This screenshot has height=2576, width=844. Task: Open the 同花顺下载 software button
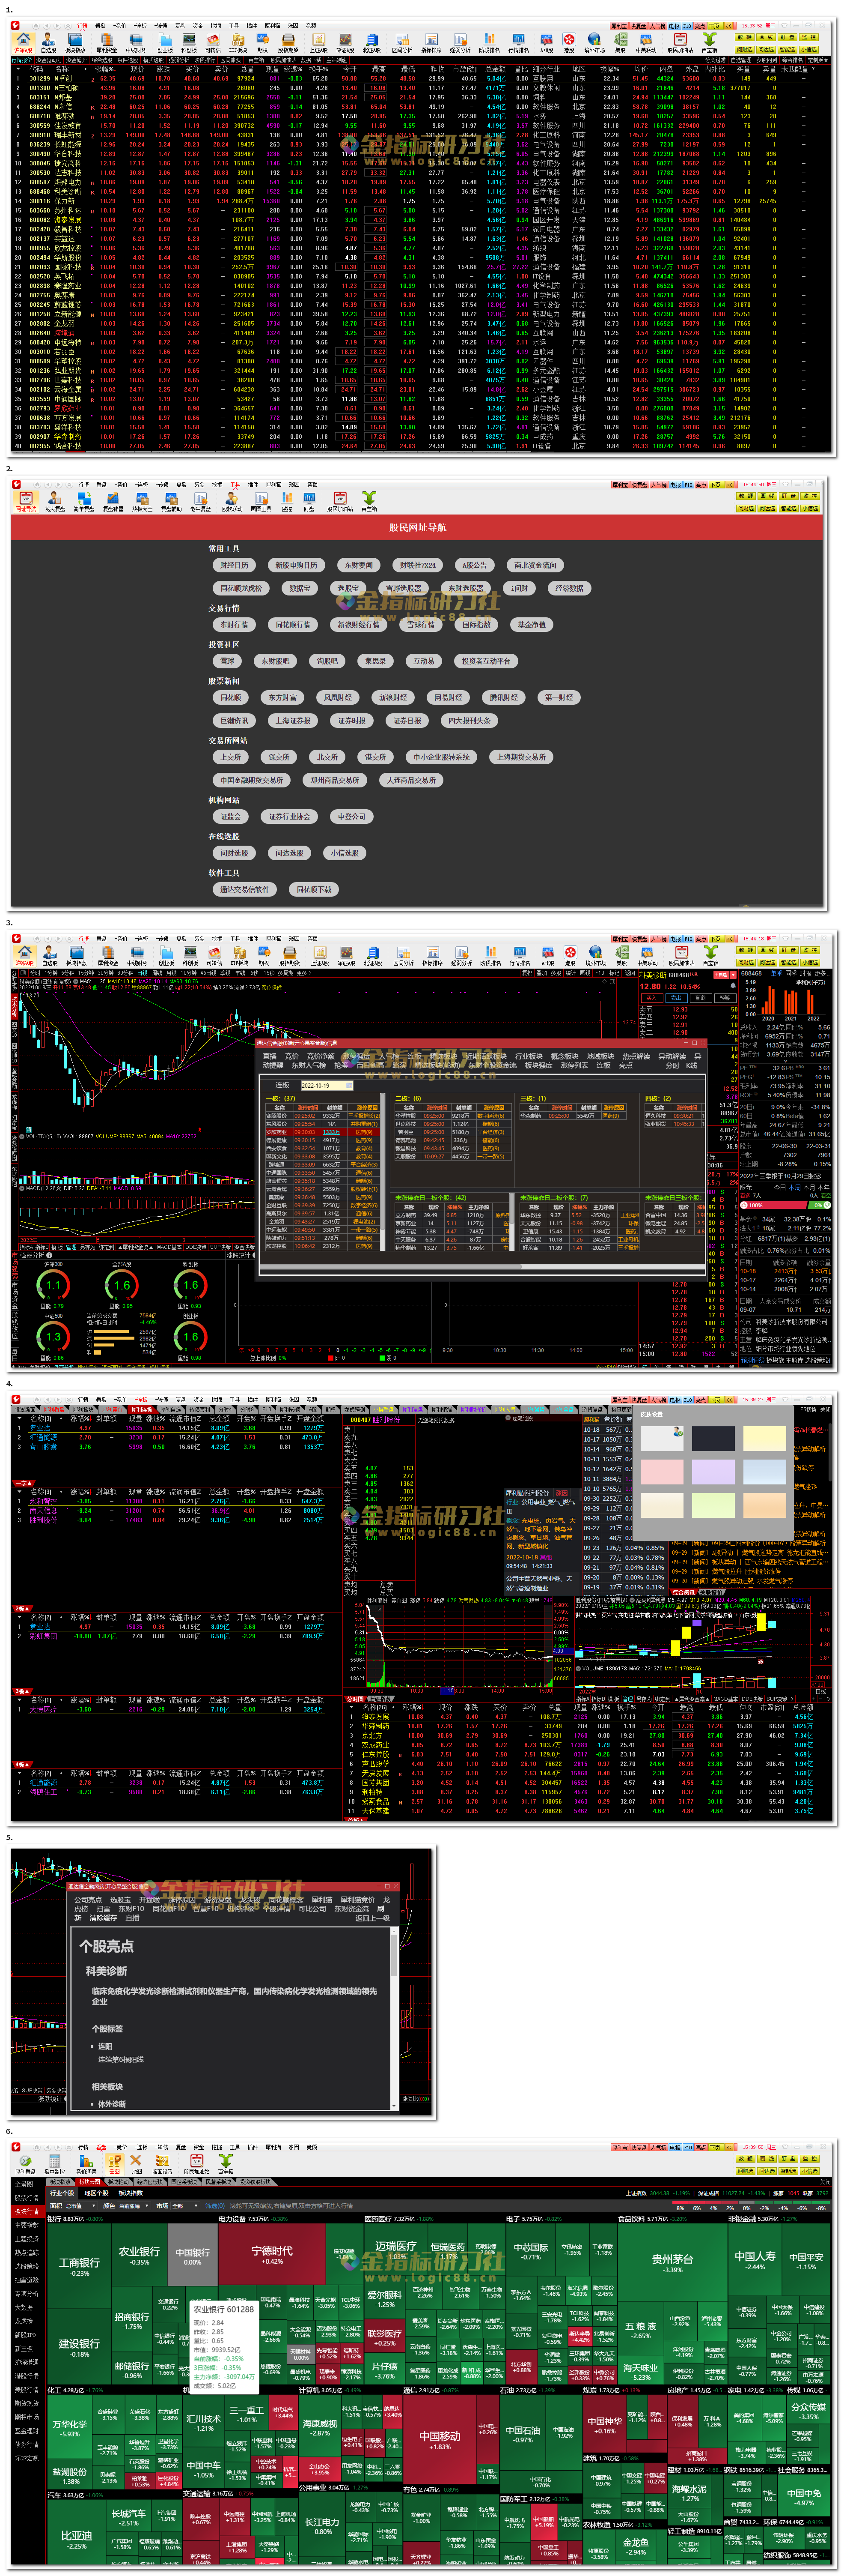point(314,889)
